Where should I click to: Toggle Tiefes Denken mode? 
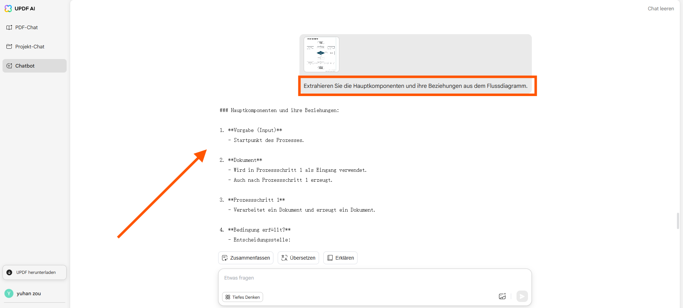pos(242,297)
